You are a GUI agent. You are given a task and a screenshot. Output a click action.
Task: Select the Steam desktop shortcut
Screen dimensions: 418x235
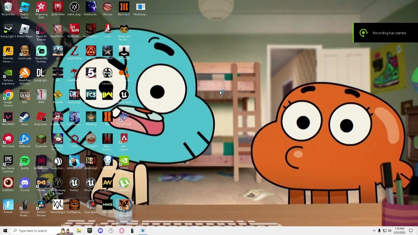(24, 118)
